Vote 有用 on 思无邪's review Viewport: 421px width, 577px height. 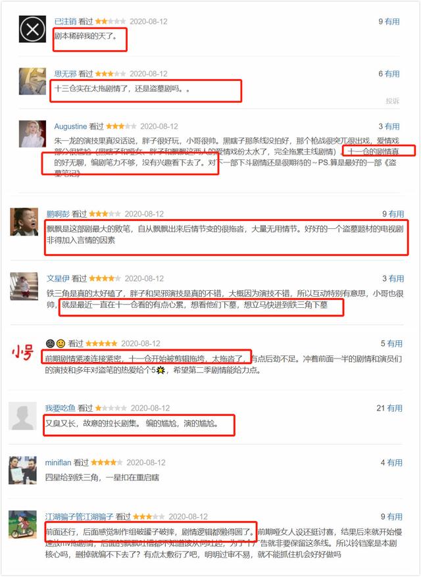(392, 74)
